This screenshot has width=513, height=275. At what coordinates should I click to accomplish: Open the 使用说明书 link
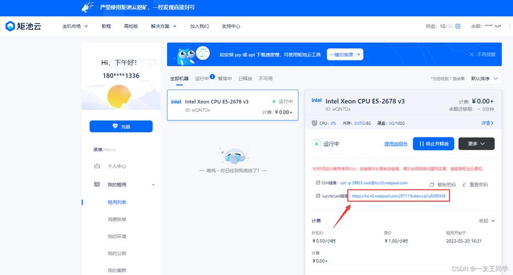tap(396, 144)
